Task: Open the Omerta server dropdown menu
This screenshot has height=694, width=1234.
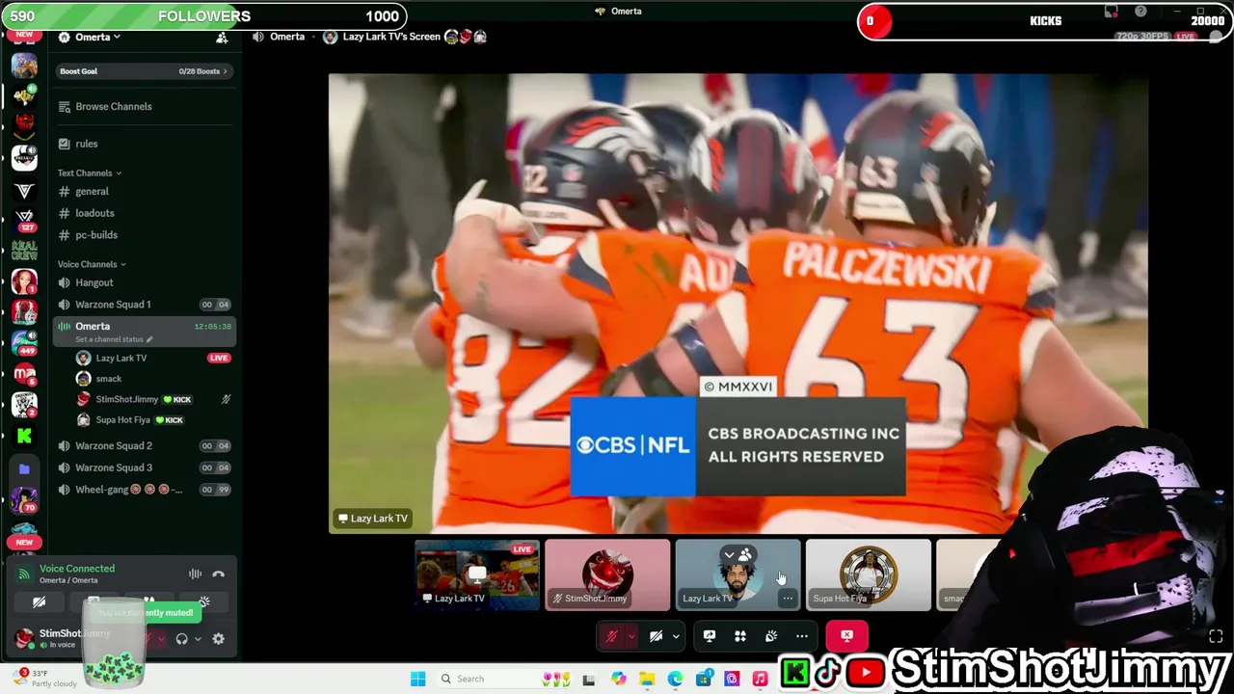Action: pyautogui.click(x=97, y=37)
